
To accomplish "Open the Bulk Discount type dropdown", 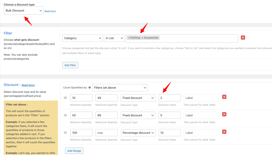I will click(23, 10).
